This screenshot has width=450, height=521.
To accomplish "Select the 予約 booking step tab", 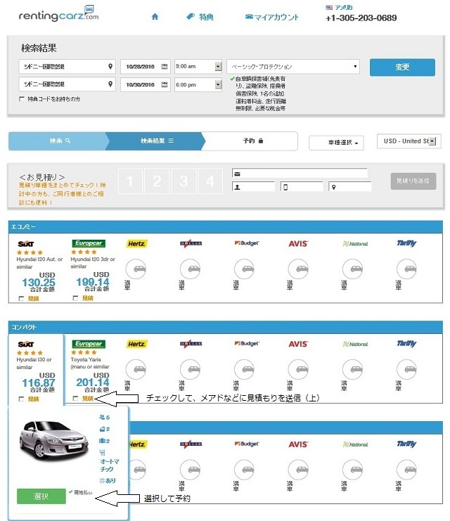I will (x=251, y=141).
